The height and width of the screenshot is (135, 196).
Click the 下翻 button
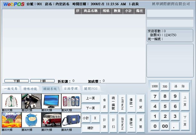(17, 81)
